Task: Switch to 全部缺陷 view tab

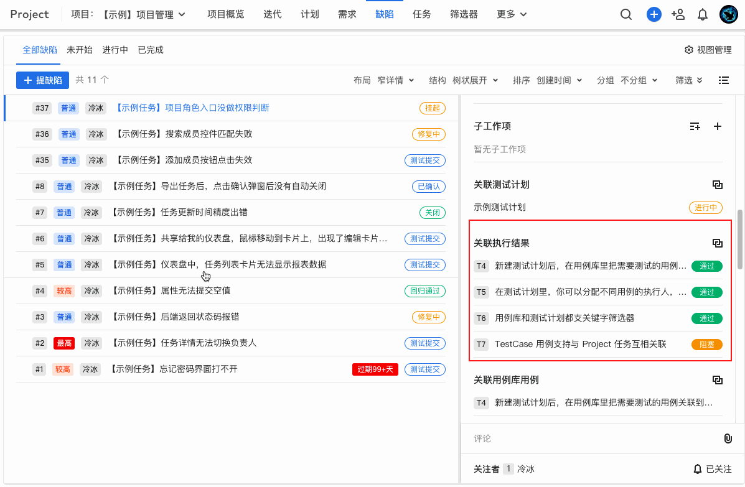Action: point(40,50)
